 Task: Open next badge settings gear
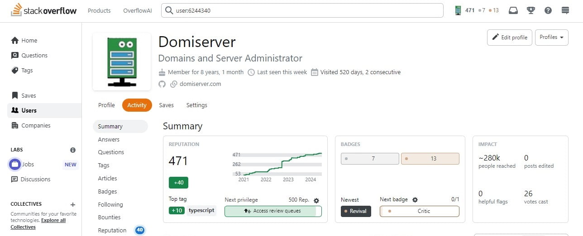pyautogui.click(x=415, y=199)
